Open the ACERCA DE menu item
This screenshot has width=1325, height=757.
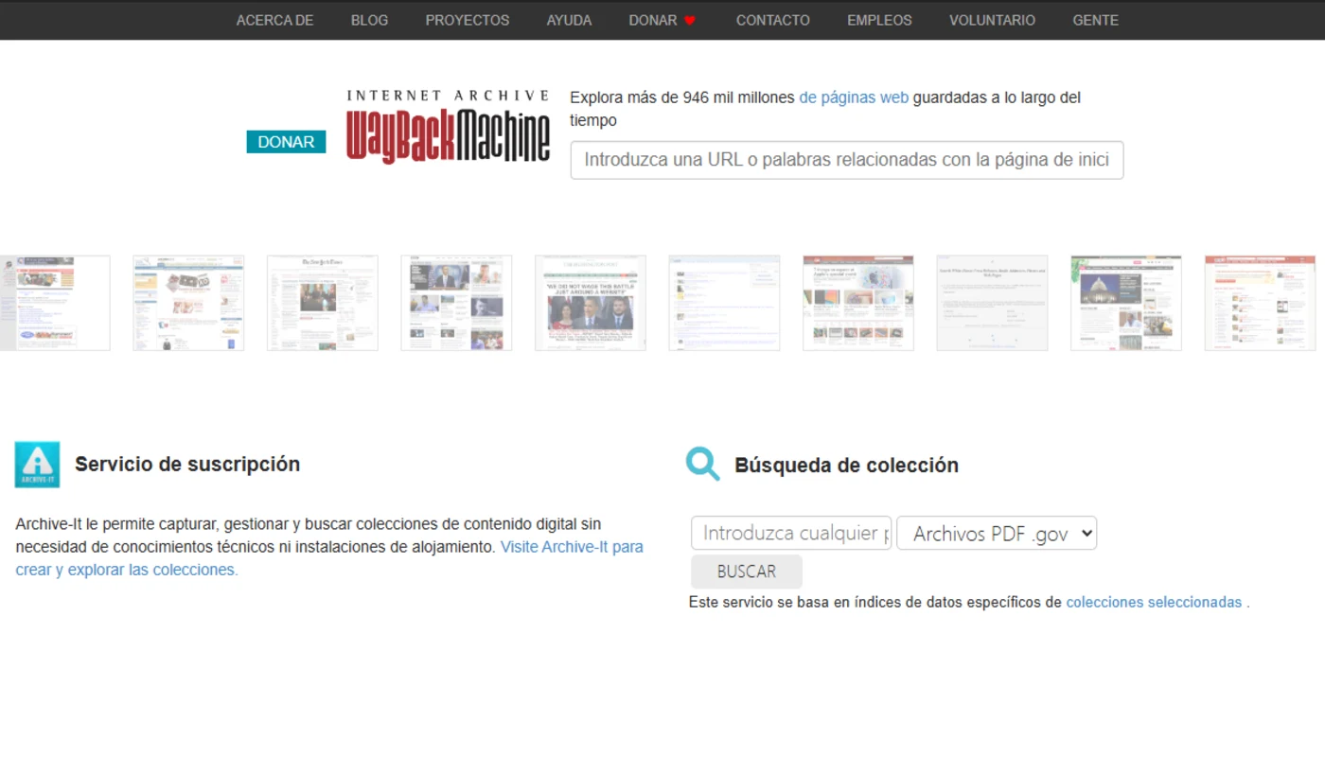(x=274, y=20)
